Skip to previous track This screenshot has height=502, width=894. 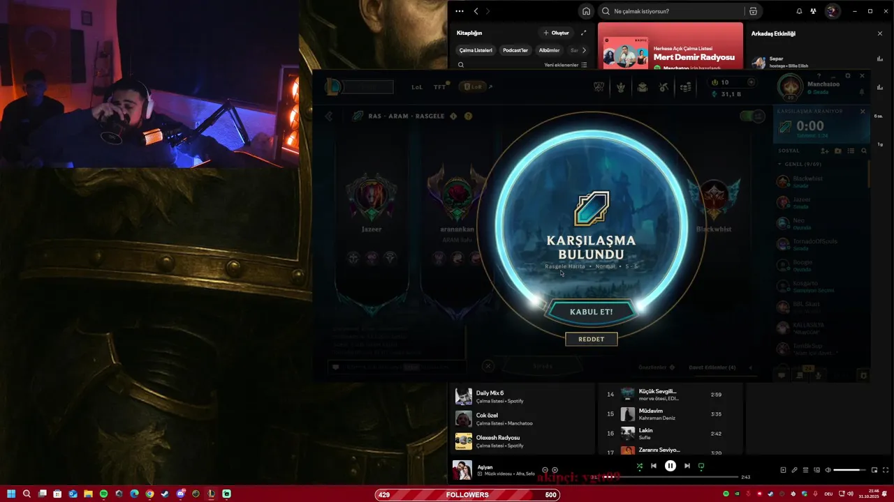coord(654,466)
